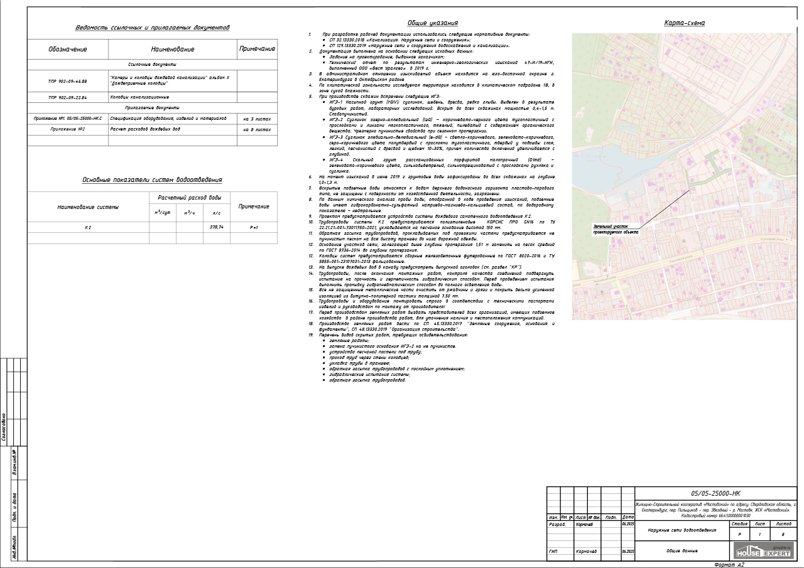The image size is (804, 568).
Task: Click the 'Карта-схема' heading
Action: 684,23
